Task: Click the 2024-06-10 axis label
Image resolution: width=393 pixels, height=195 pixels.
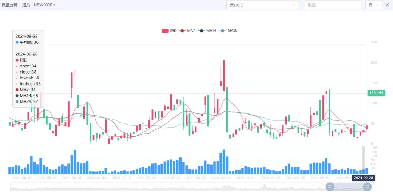Action: [x=22, y=178]
